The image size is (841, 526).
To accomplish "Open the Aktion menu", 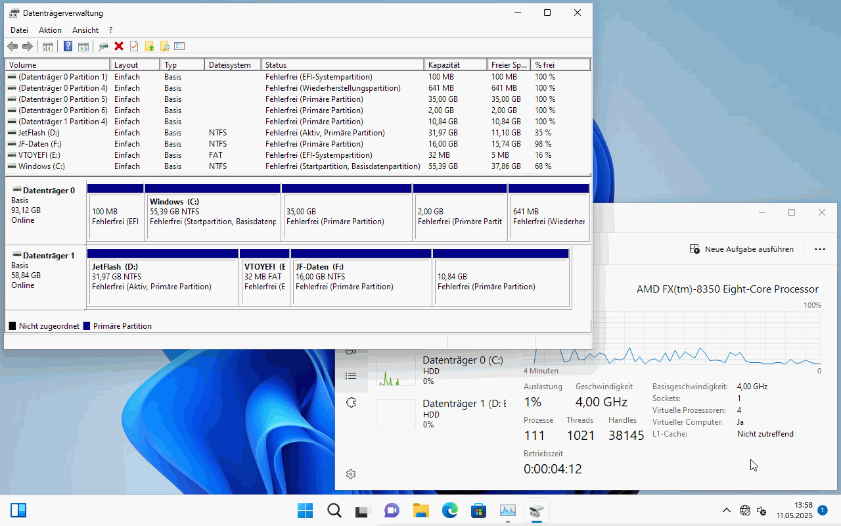I will click(50, 30).
